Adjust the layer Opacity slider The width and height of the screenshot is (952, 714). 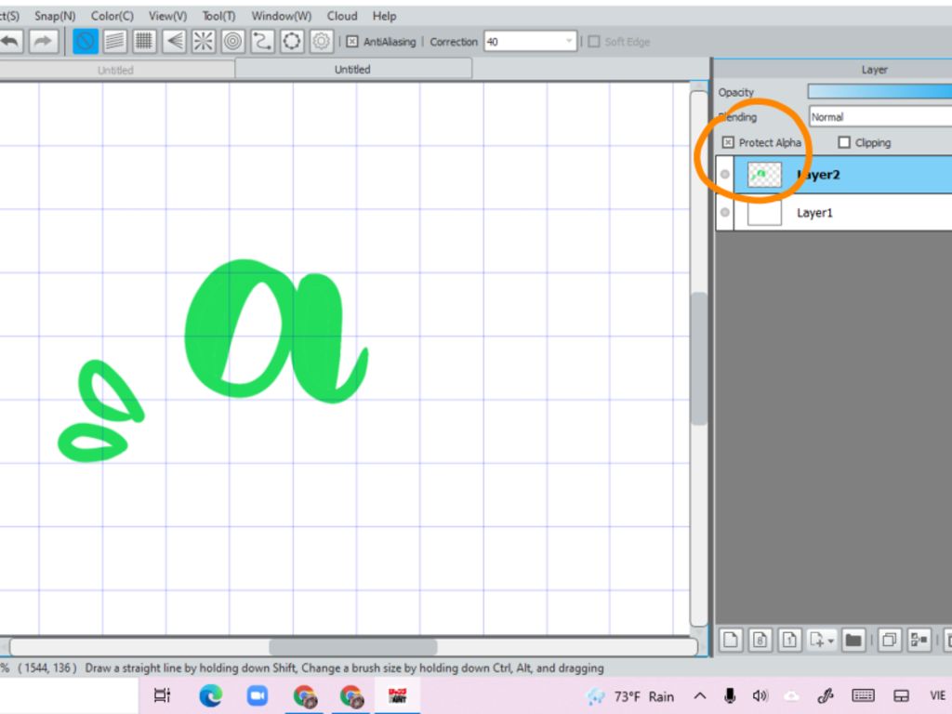(x=879, y=92)
